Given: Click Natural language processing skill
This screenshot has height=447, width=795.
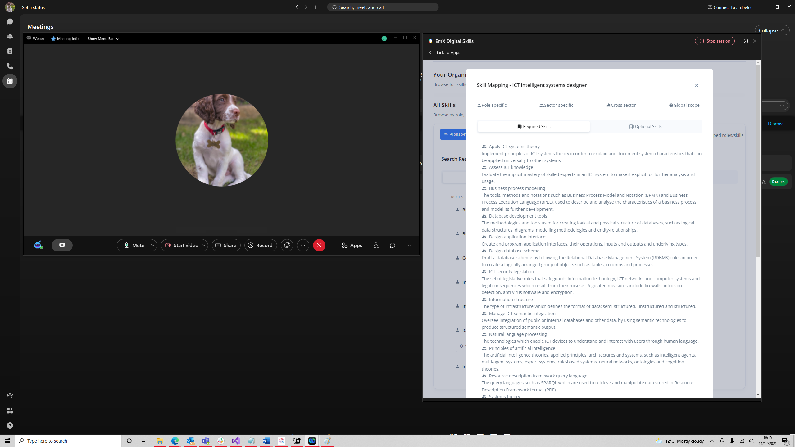Looking at the screenshot, I should 518,334.
